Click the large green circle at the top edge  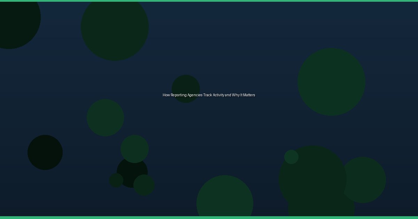(115, 28)
